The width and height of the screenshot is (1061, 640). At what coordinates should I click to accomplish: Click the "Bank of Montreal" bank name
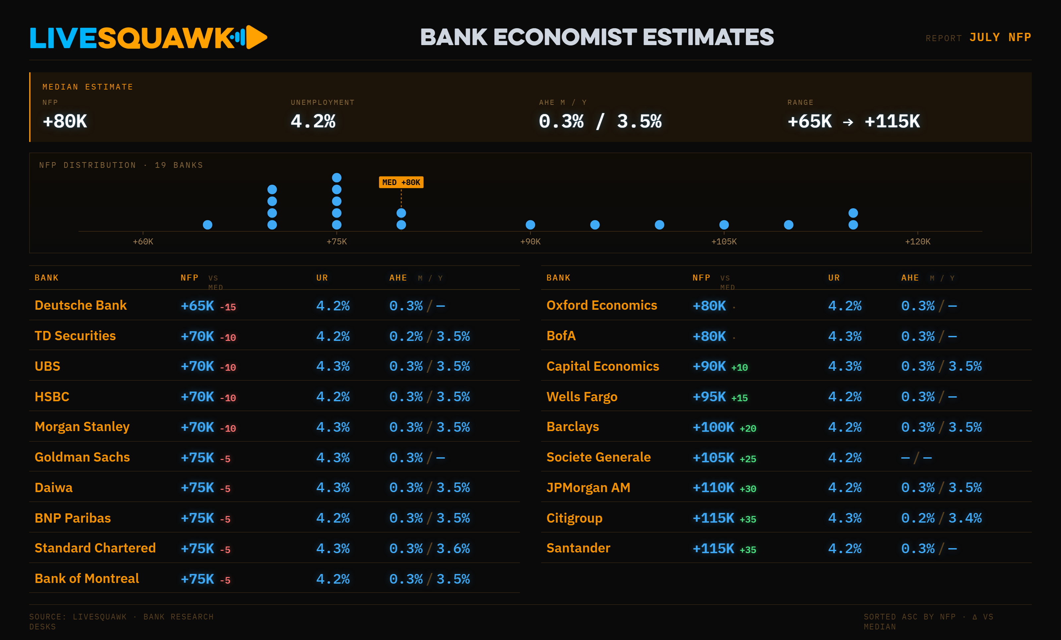pyautogui.click(x=87, y=578)
